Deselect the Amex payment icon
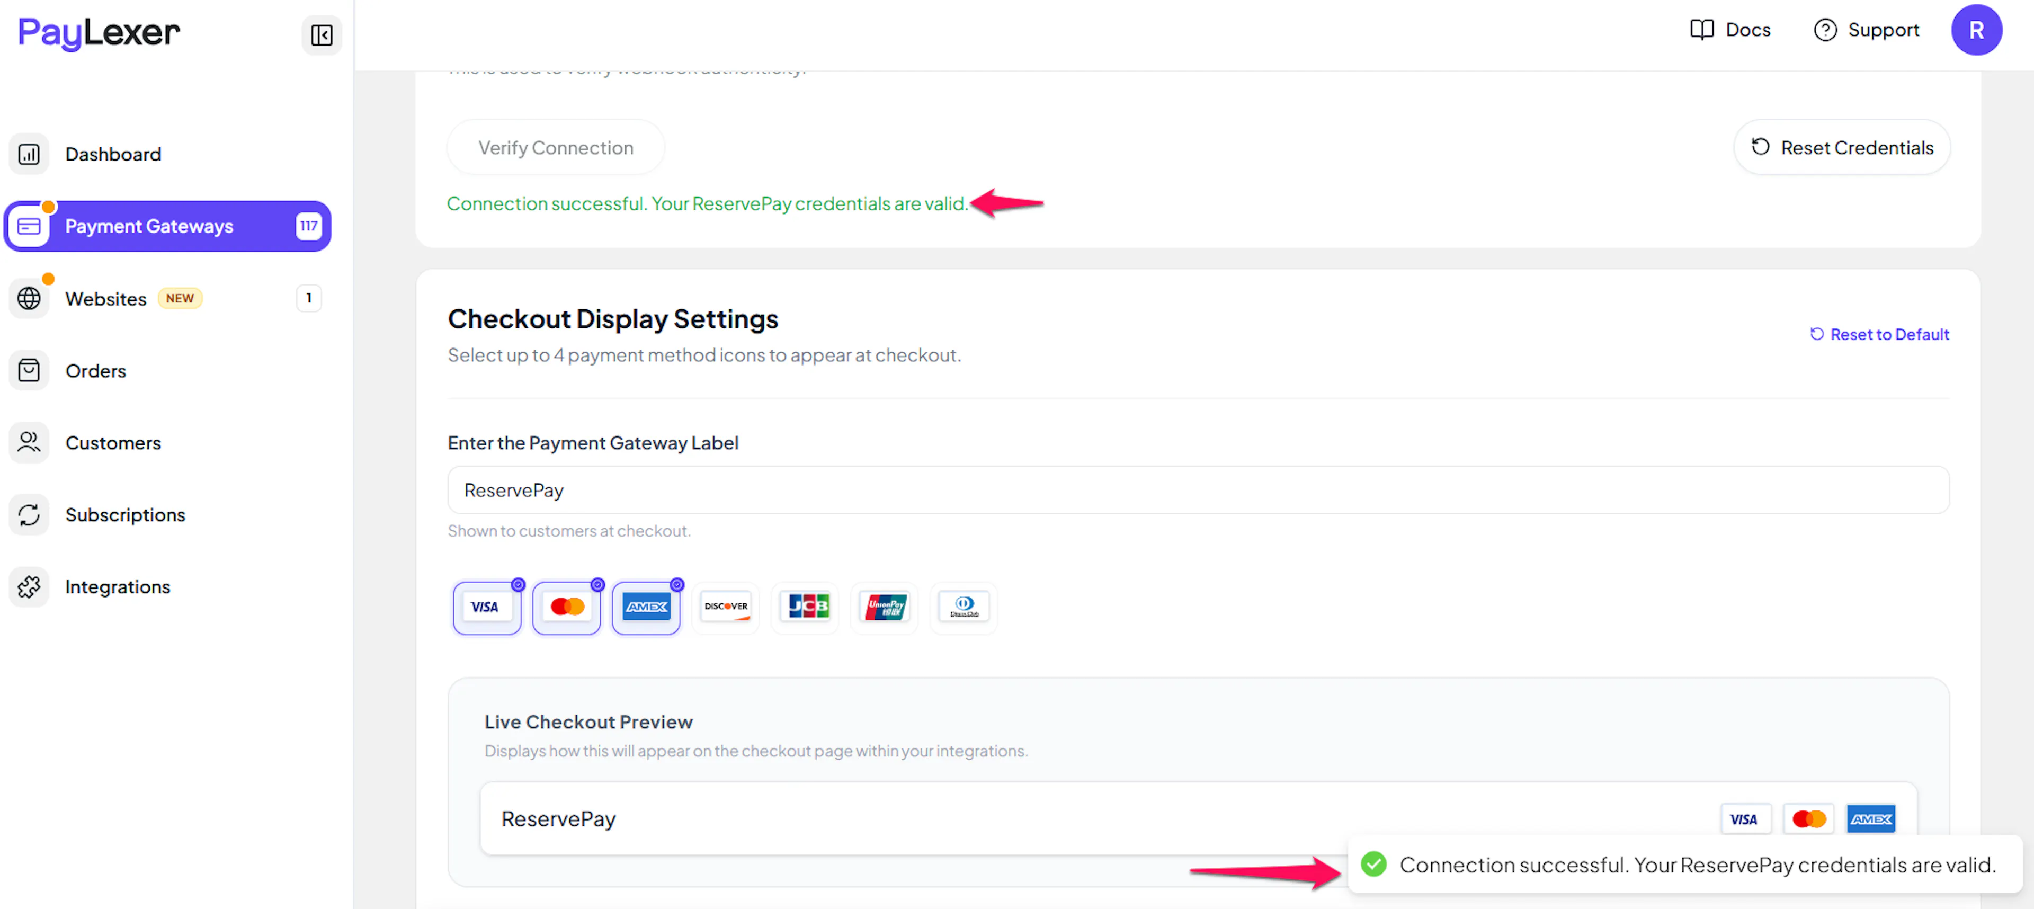 pyautogui.click(x=646, y=607)
